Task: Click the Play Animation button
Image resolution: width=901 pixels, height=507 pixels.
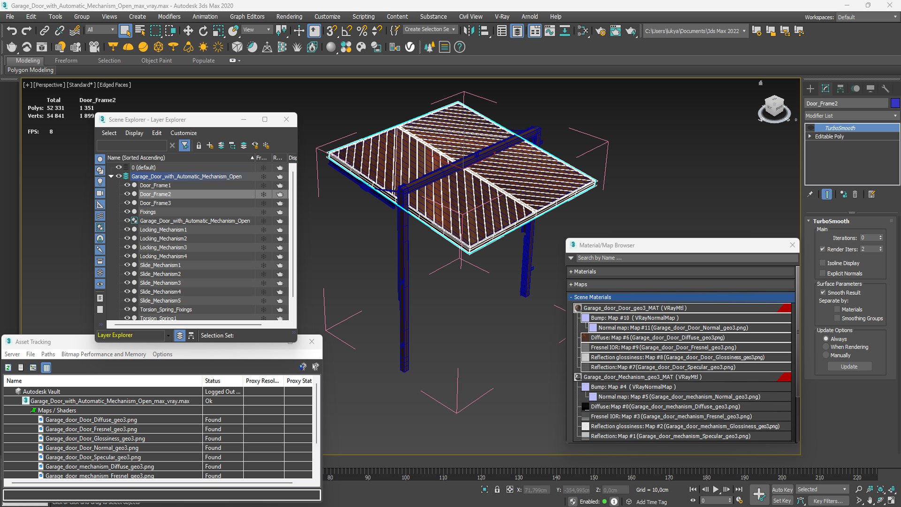Action: pyautogui.click(x=716, y=489)
